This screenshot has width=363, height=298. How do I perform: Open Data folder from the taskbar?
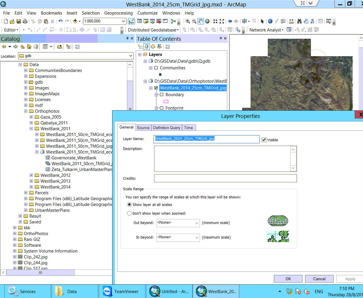pyautogui.click(x=74, y=292)
